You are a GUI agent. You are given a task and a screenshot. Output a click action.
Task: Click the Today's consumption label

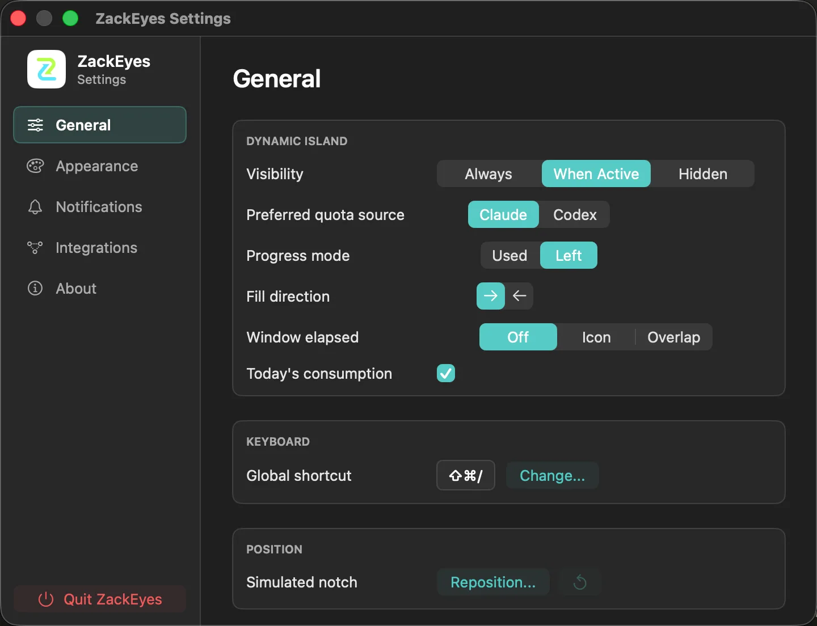(x=319, y=374)
